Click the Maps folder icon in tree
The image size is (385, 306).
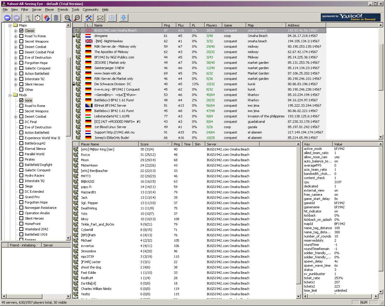pos(16,25)
